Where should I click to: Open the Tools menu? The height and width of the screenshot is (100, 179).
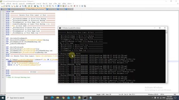point(50,4)
